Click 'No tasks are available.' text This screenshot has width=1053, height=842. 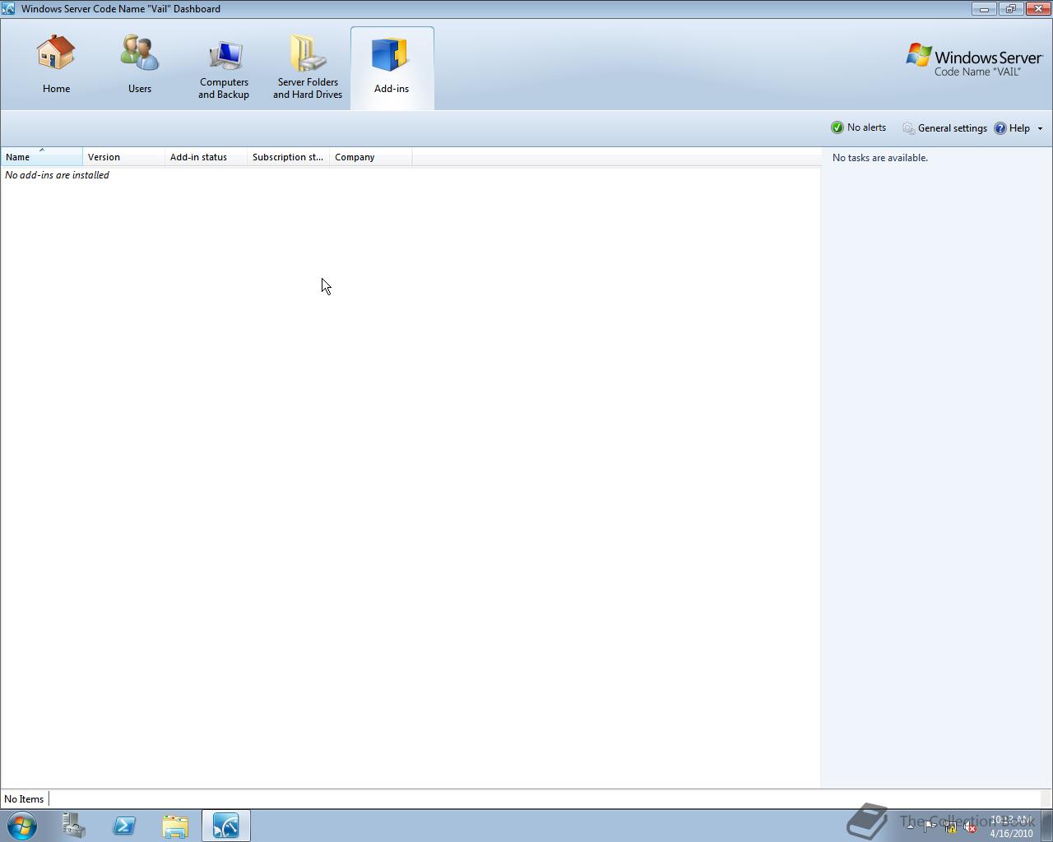(880, 158)
